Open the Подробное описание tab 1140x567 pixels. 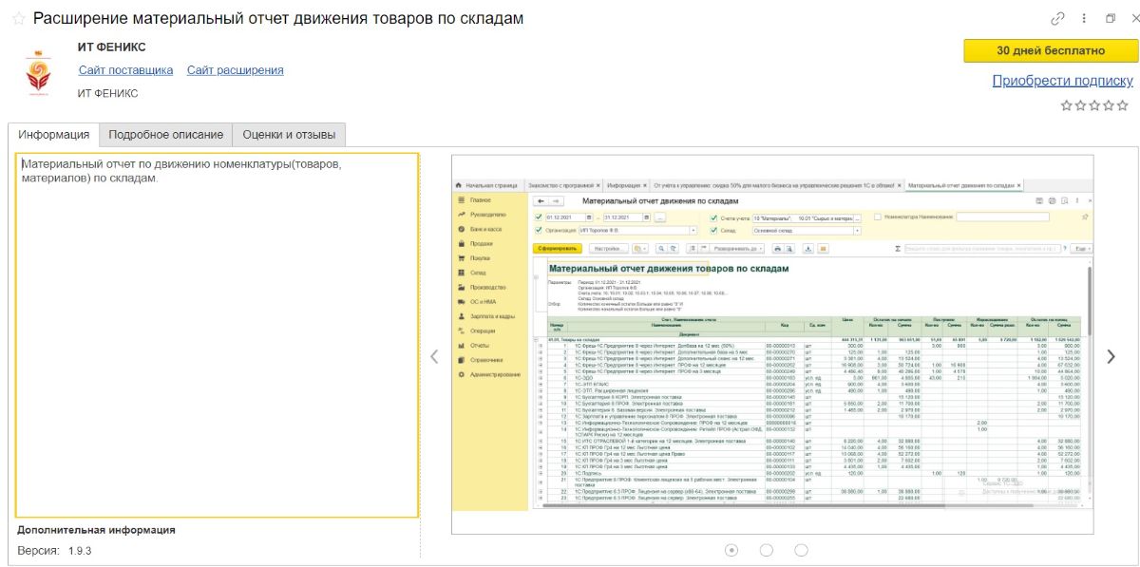[166, 135]
